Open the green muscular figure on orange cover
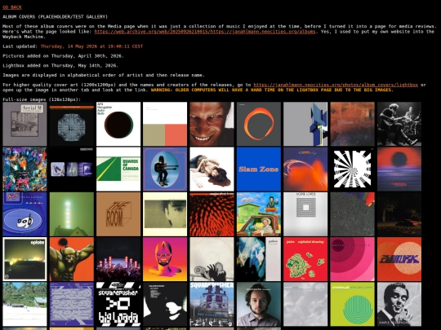The width and height of the screenshot is (441, 330). tap(72, 259)
